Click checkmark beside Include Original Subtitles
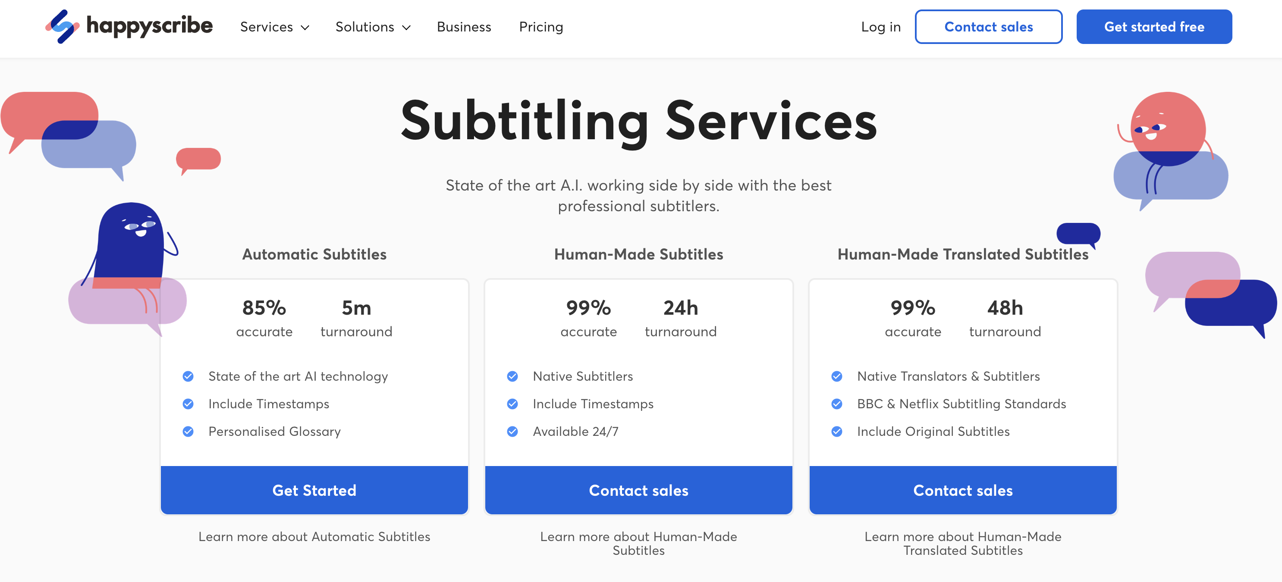Viewport: 1282px width, 582px height. tap(836, 432)
